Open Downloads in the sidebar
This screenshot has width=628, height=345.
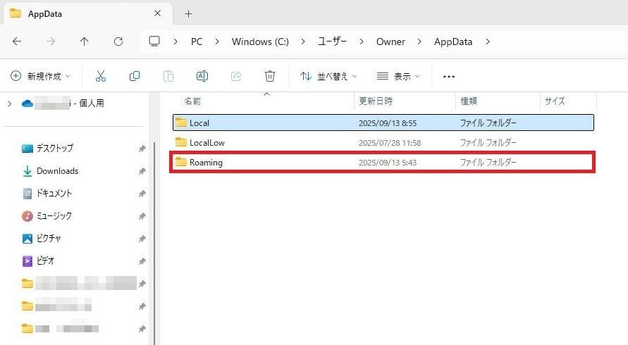coord(57,171)
